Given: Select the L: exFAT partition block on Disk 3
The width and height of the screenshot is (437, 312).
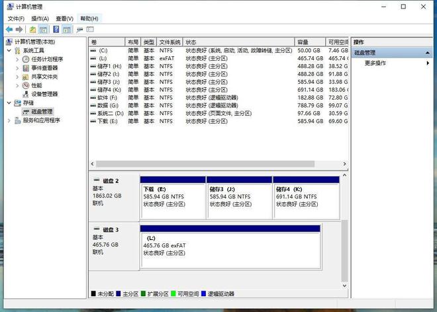Looking at the screenshot, I should (x=230, y=248).
